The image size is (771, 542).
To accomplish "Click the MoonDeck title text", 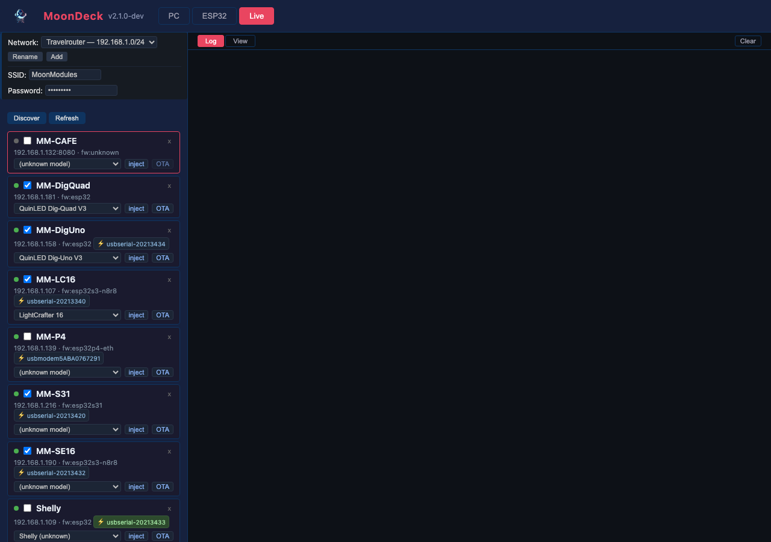I will pyautogui.click(x=73, y=16).
